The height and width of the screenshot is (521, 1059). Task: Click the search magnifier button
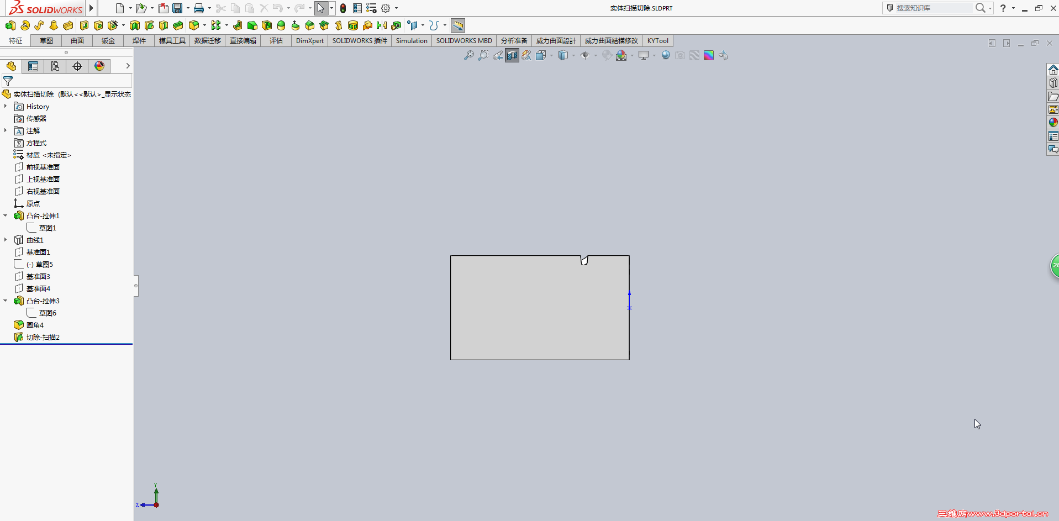tap(980, 8)
